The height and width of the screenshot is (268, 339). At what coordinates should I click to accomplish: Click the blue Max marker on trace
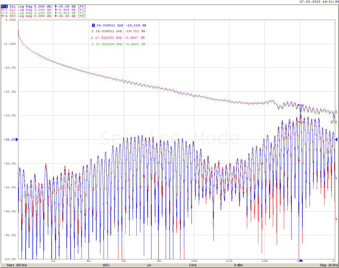point(300,105)
